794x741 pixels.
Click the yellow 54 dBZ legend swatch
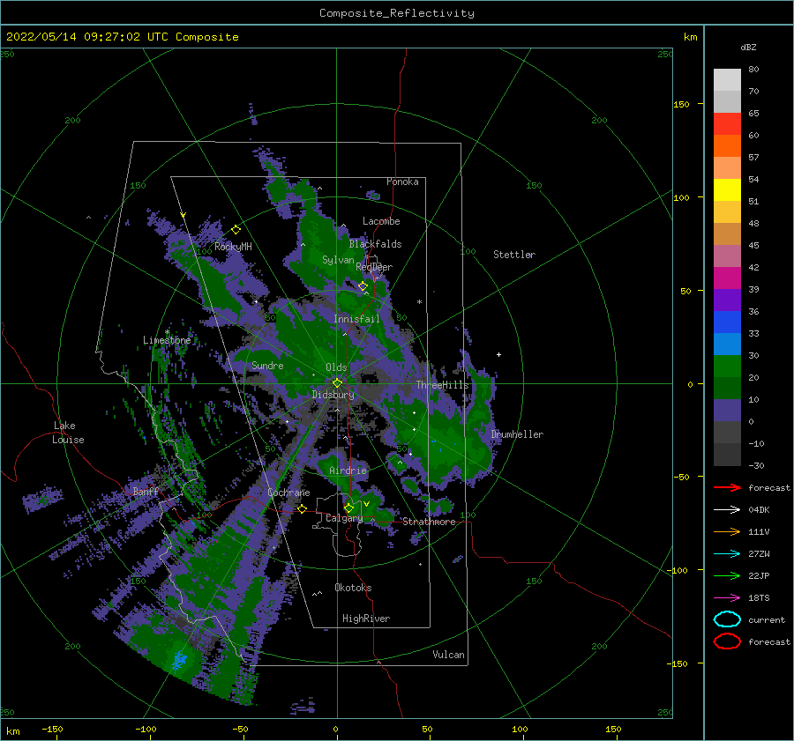[x=727, y=189]
